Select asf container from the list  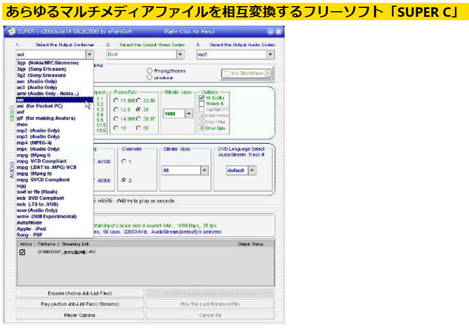(21, 112)
